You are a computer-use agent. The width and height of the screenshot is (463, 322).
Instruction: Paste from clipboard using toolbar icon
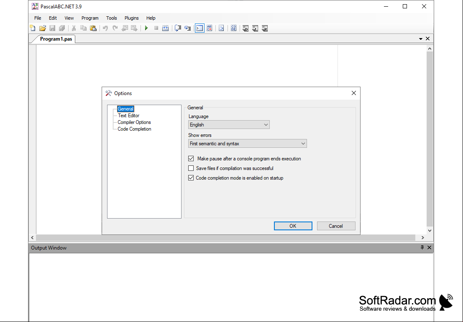[93, 28]
